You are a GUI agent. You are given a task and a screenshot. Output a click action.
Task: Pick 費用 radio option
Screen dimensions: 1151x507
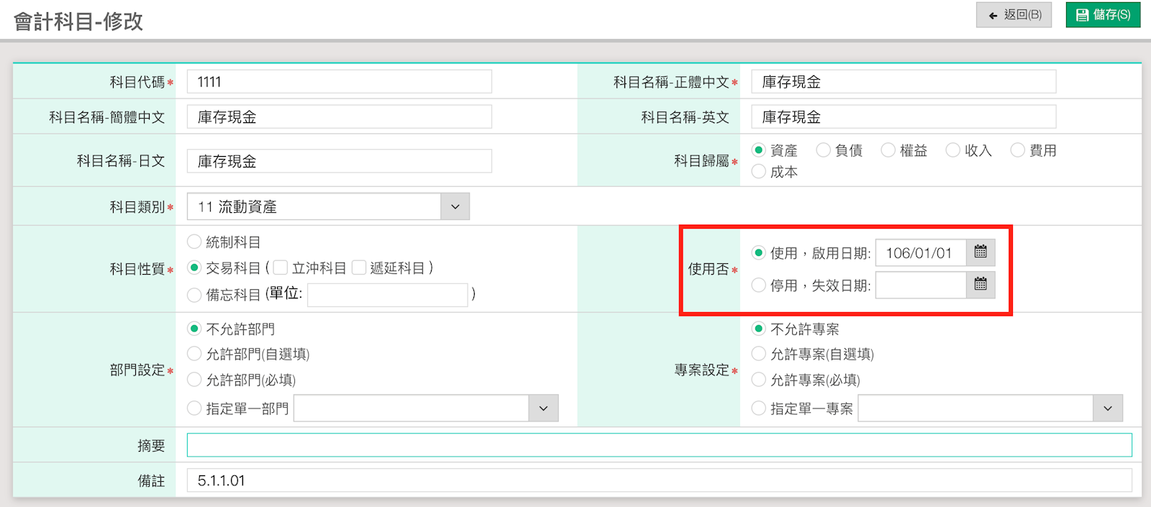pyautogui.click(x=1017, y=150)
